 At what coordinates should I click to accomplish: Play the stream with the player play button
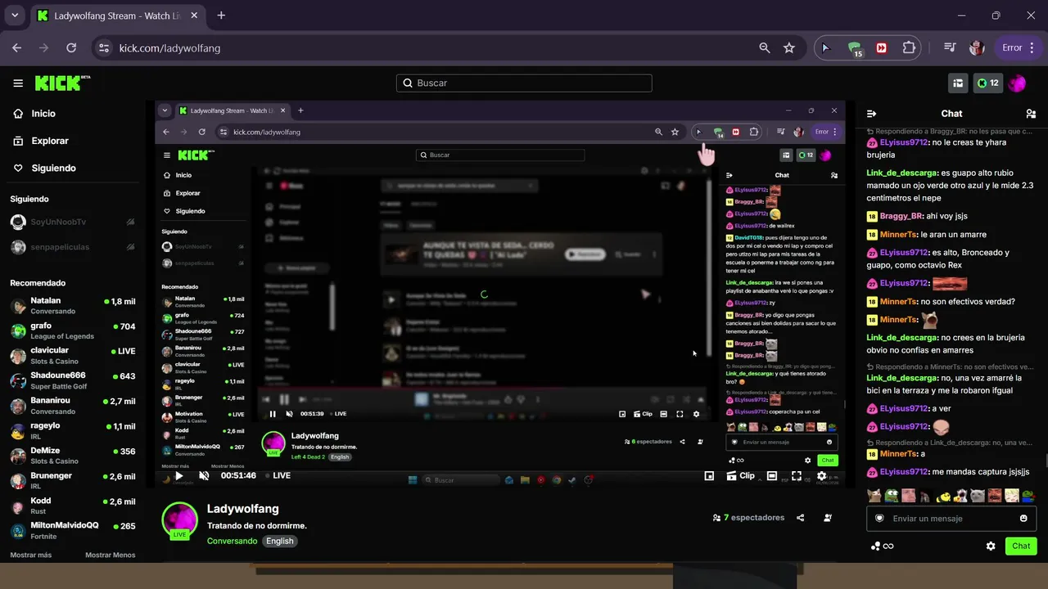[x=178, y=475]
